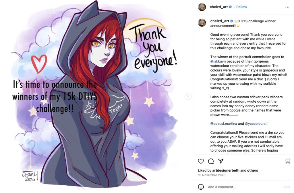Open @adzusi.martina profile mention
This screenshot has height=193, width=294.
tap(223, 124)
